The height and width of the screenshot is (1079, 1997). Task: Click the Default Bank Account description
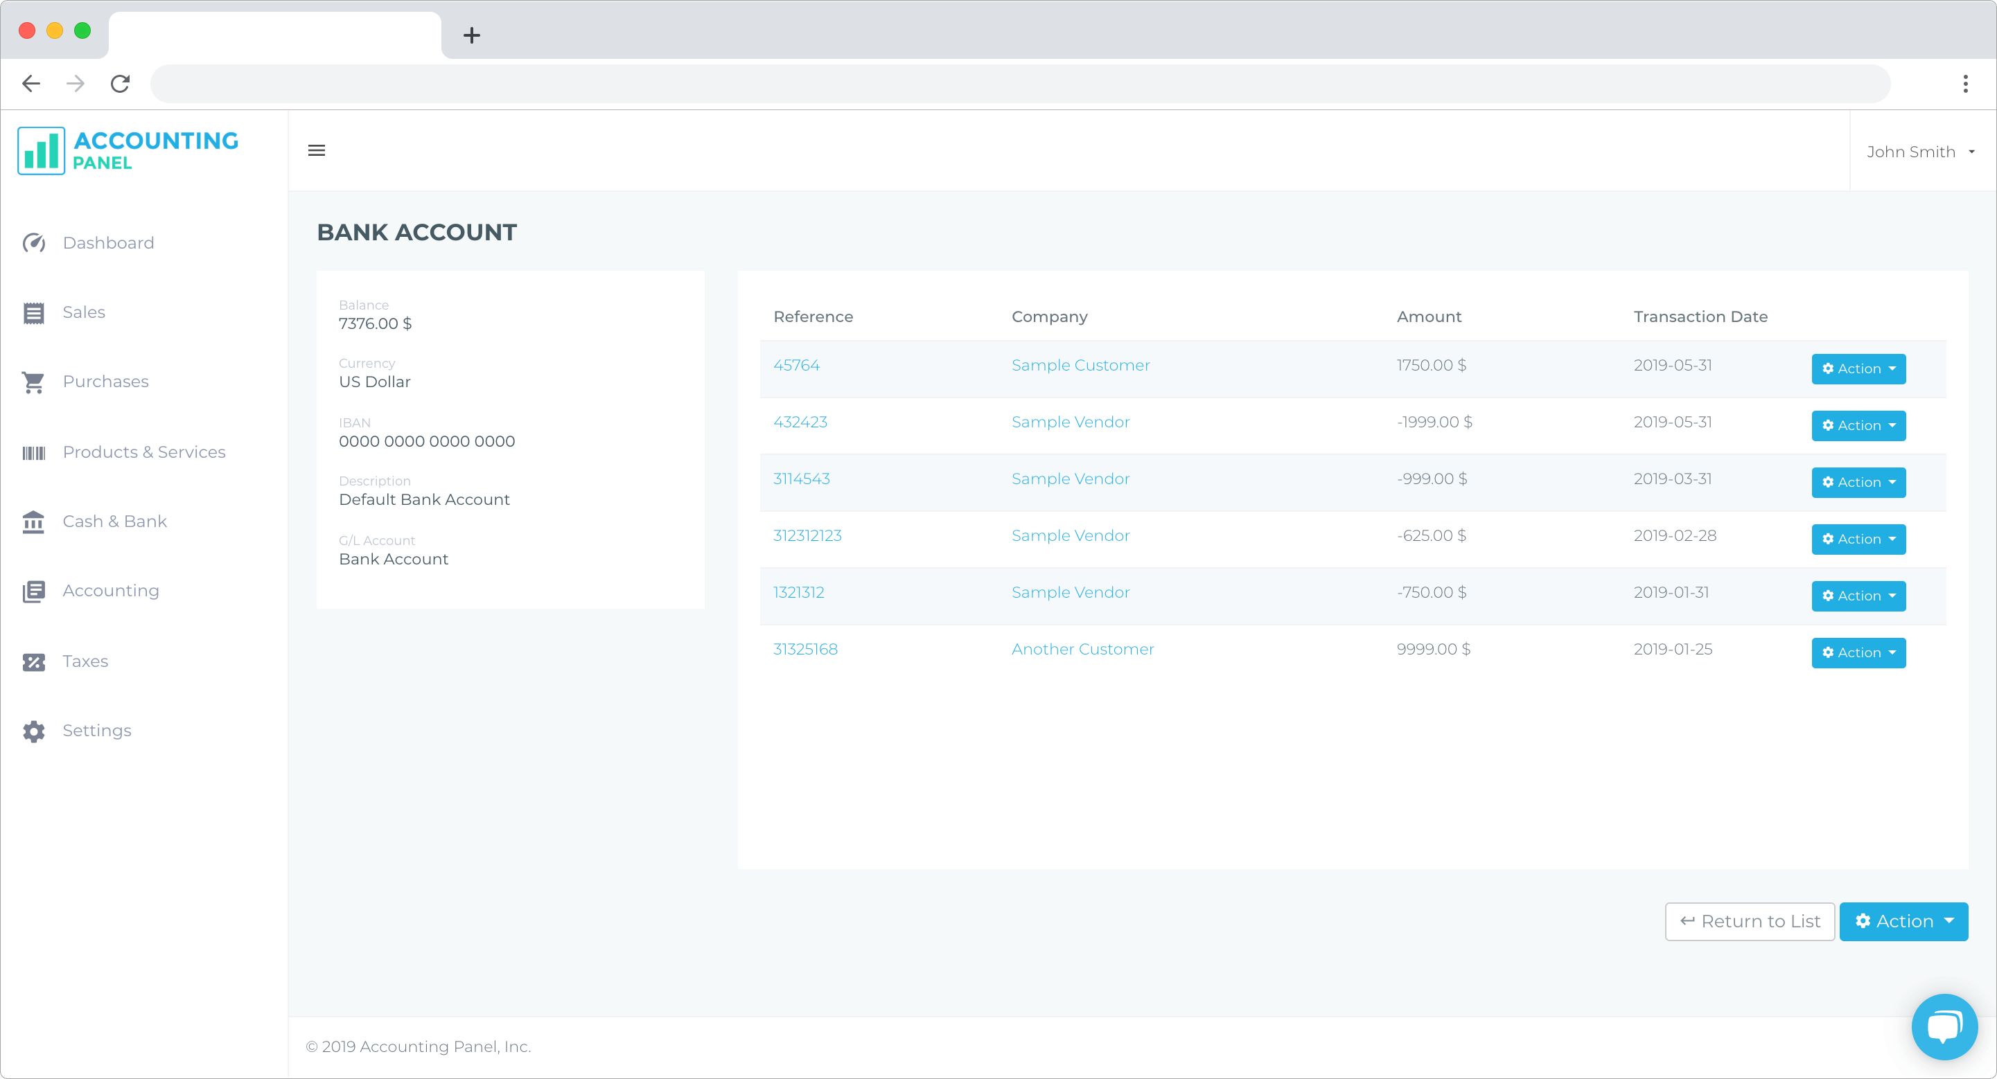[424, 499]
